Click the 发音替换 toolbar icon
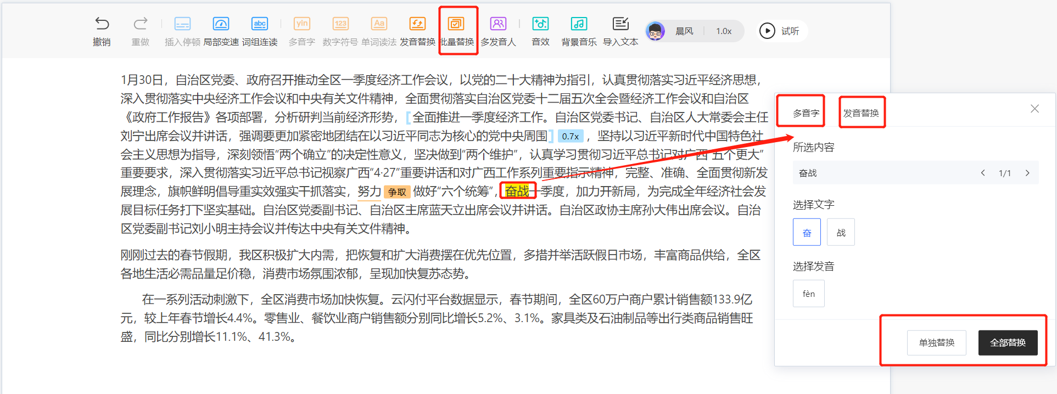 [417, 24]
